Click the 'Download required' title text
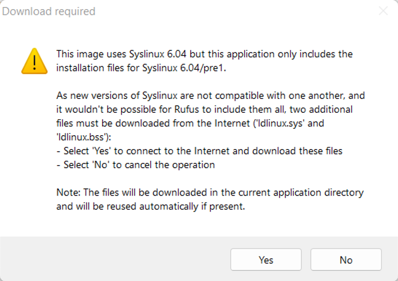Image resolution: width=398 pixels, height=281 pixels. point(49,11)
